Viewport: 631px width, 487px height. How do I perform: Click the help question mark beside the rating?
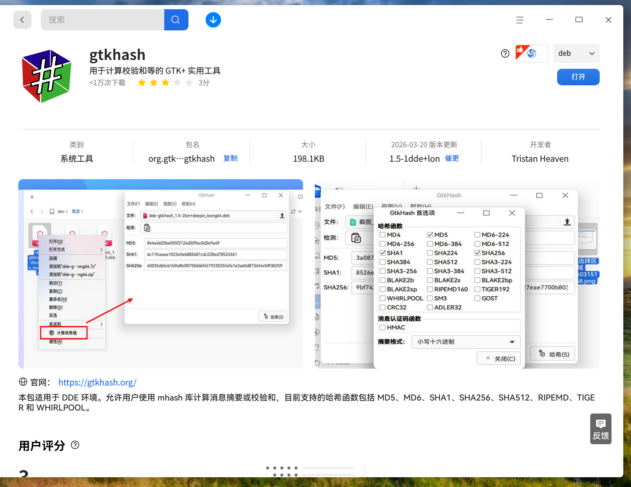(x=505, y=53)
